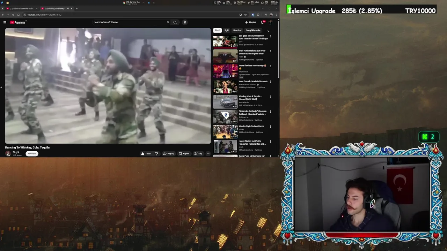Screen dimensions: 447x251
Task: Reload the page in Chrome
Action: [x=13, y=15]
